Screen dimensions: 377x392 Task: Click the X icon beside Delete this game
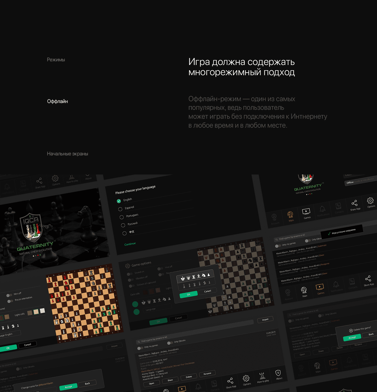(x=351, y=331)
